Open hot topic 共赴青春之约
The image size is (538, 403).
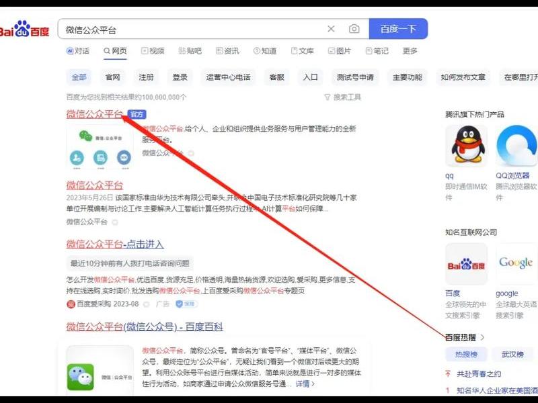478,374
